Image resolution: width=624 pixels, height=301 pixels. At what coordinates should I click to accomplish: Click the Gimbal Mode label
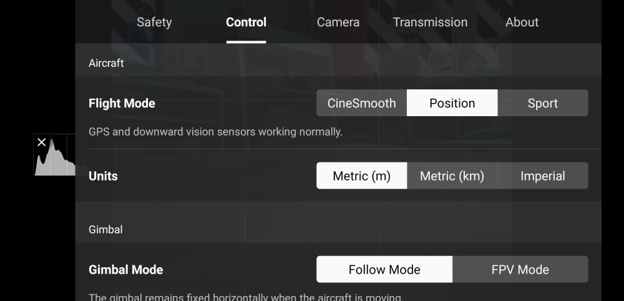126,270
